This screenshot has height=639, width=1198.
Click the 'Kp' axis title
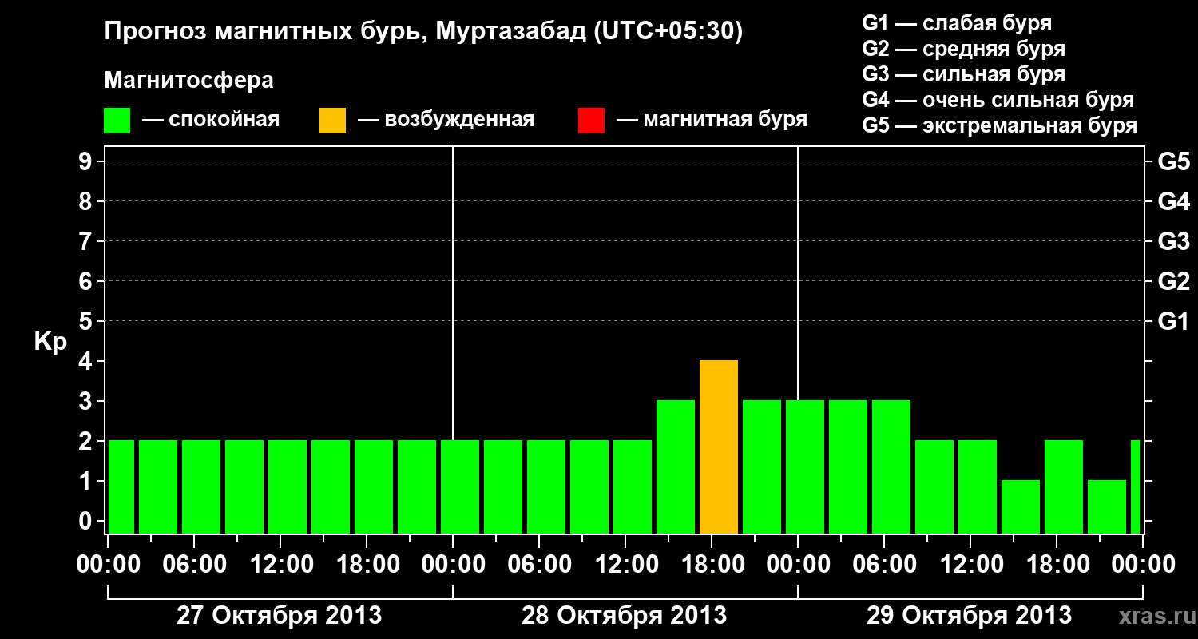[50, 342]
